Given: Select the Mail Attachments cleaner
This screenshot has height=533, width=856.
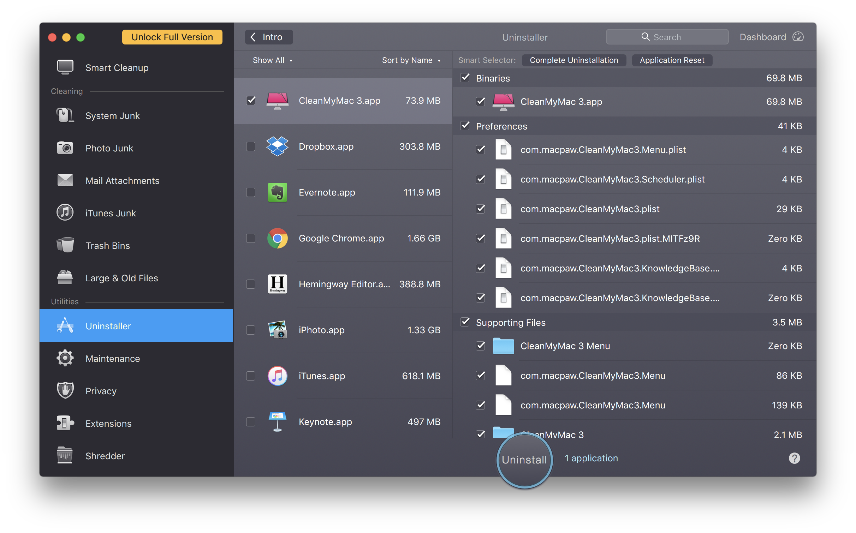Looking at the screenshot, I should coord(122,180).
